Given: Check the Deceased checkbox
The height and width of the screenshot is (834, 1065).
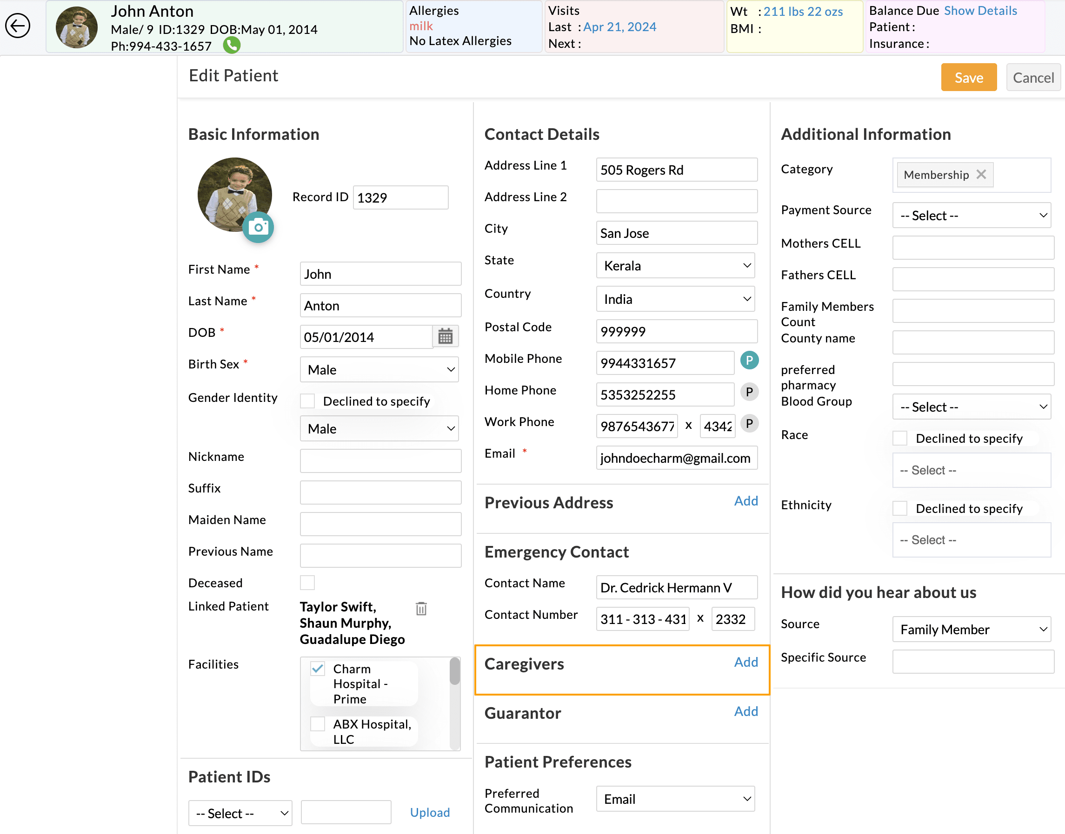Looking at the screenshot, I should pyautogui.click(x=307, y=582).
